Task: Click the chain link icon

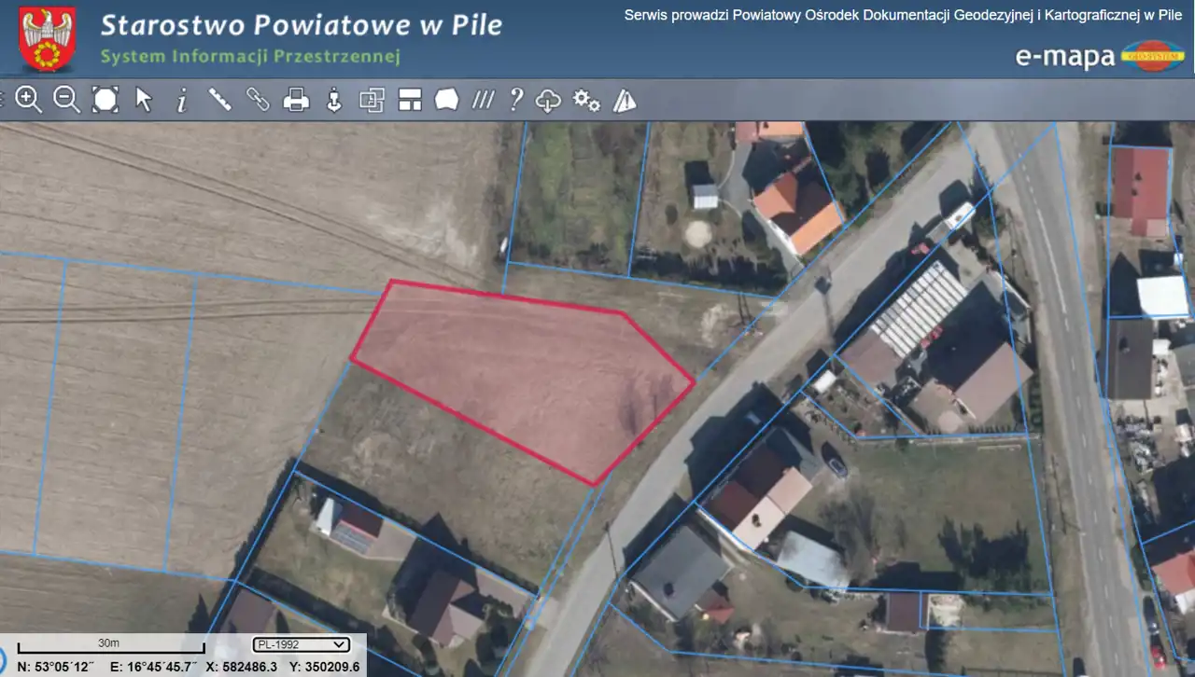Action: 258,100
